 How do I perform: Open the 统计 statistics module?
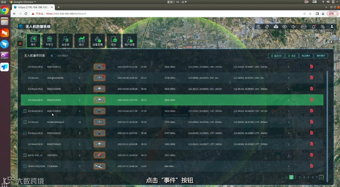pos(82,41)
